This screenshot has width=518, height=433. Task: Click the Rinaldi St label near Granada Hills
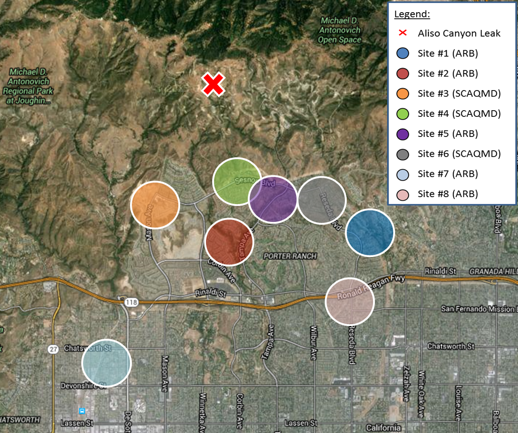441,271
